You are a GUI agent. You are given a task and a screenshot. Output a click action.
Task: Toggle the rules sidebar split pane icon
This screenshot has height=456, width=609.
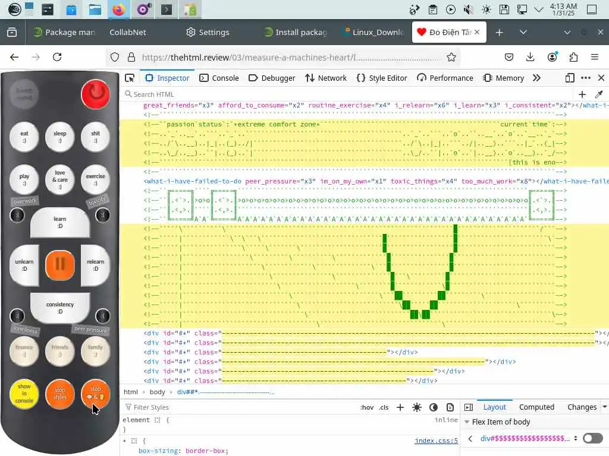coord(469,407)
